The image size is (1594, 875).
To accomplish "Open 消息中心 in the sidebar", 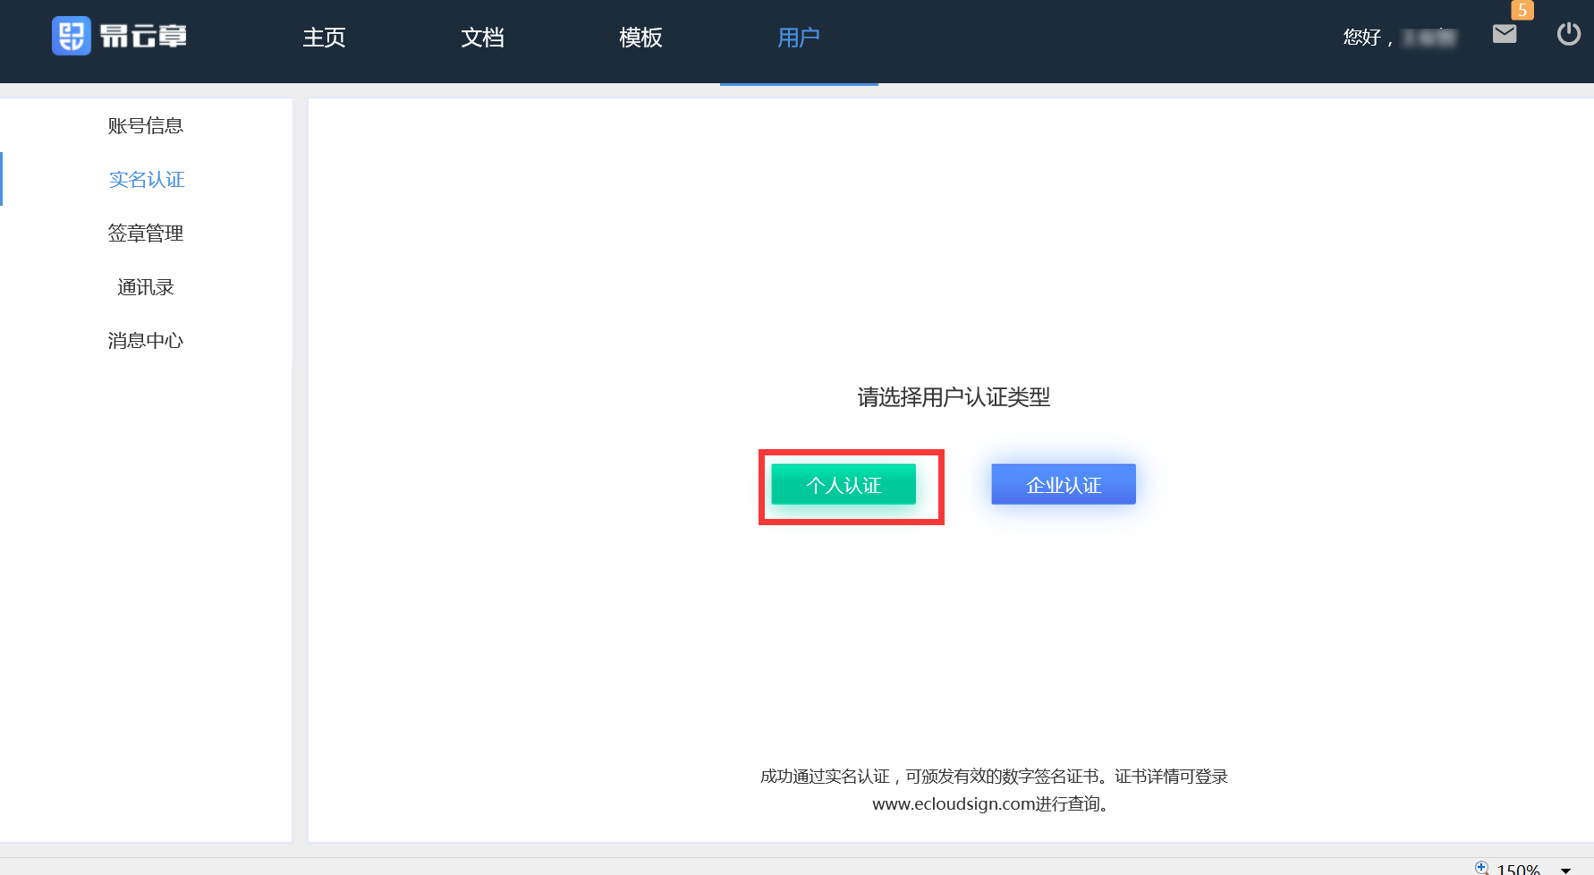I will tap(146, 341).
